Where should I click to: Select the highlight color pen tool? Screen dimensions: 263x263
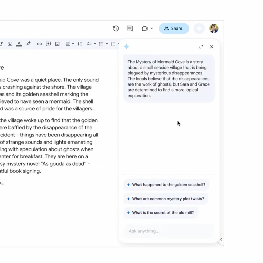click(x=29, y=44)
